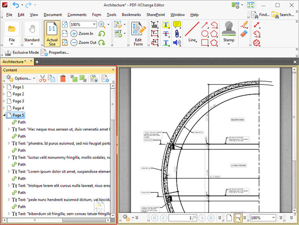299x225 pixels.
Task: Select the Edit Form tool
Action: (138, 34)
